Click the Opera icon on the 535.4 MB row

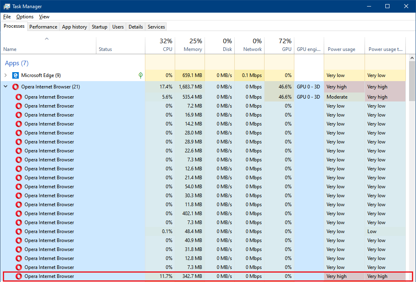(x=19, y=97)
